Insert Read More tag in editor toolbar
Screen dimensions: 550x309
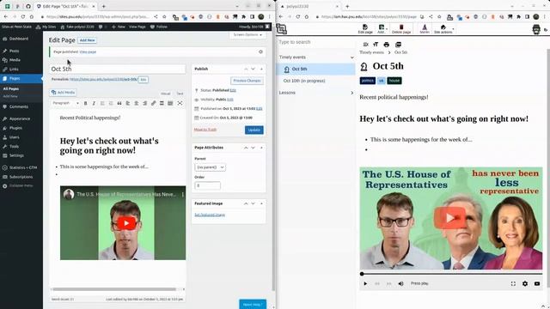(x=162, y=103)
